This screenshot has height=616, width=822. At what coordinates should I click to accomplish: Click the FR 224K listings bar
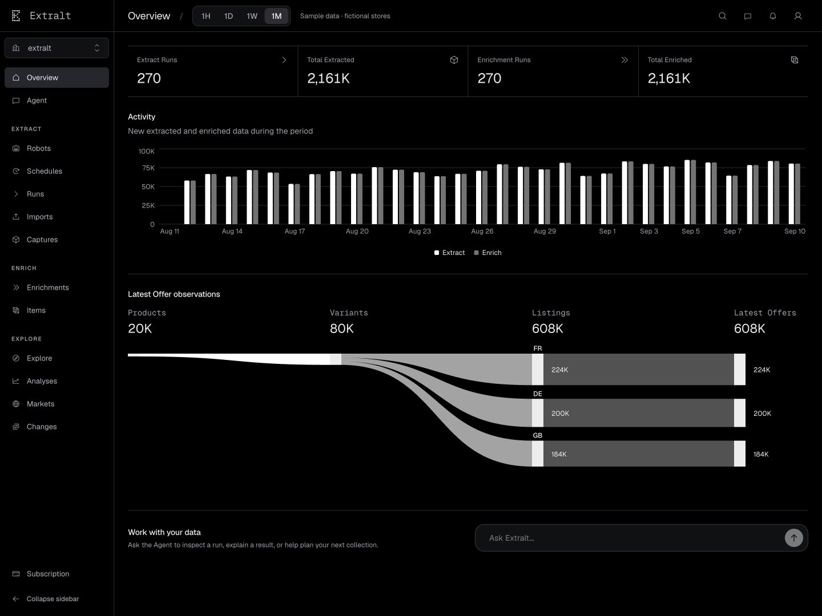(638, 370)
